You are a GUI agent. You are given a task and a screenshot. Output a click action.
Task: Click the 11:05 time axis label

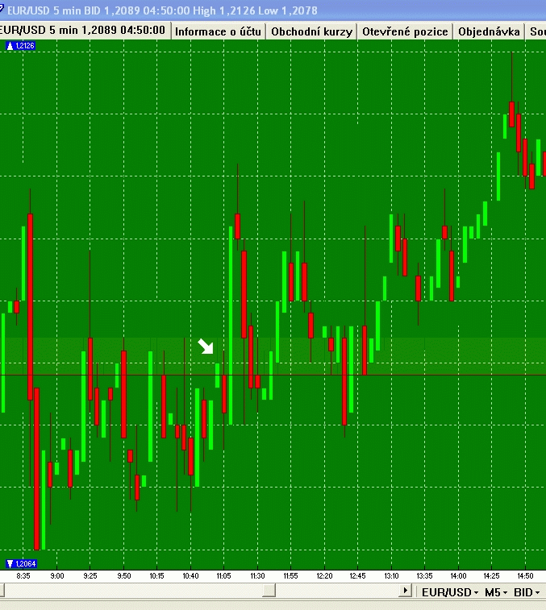tap(224, 576)
